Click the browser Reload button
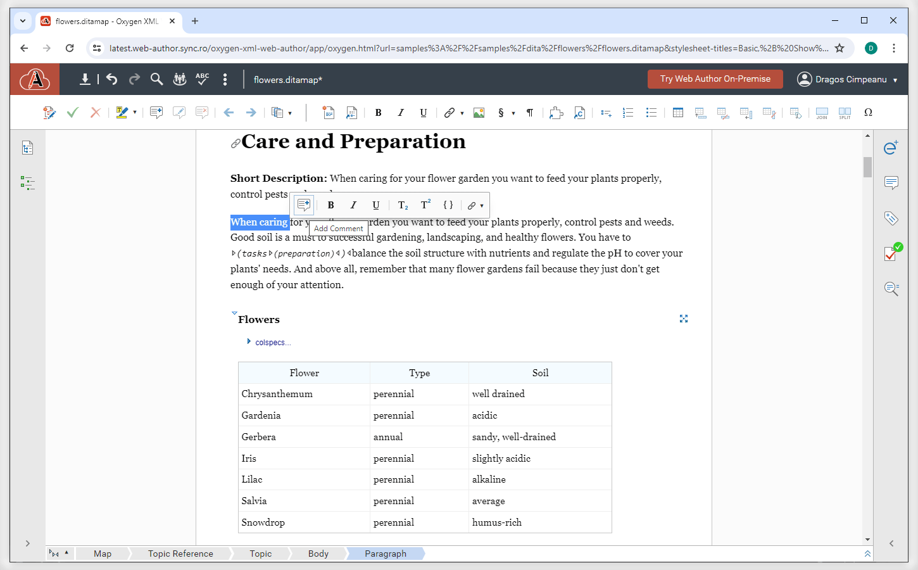Viewport: 918px width, 570px height. (70, 48)
